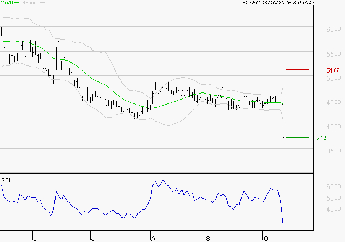Select the green 37.12 support line
The image size is (345, 242).
(x=297, y=137)
